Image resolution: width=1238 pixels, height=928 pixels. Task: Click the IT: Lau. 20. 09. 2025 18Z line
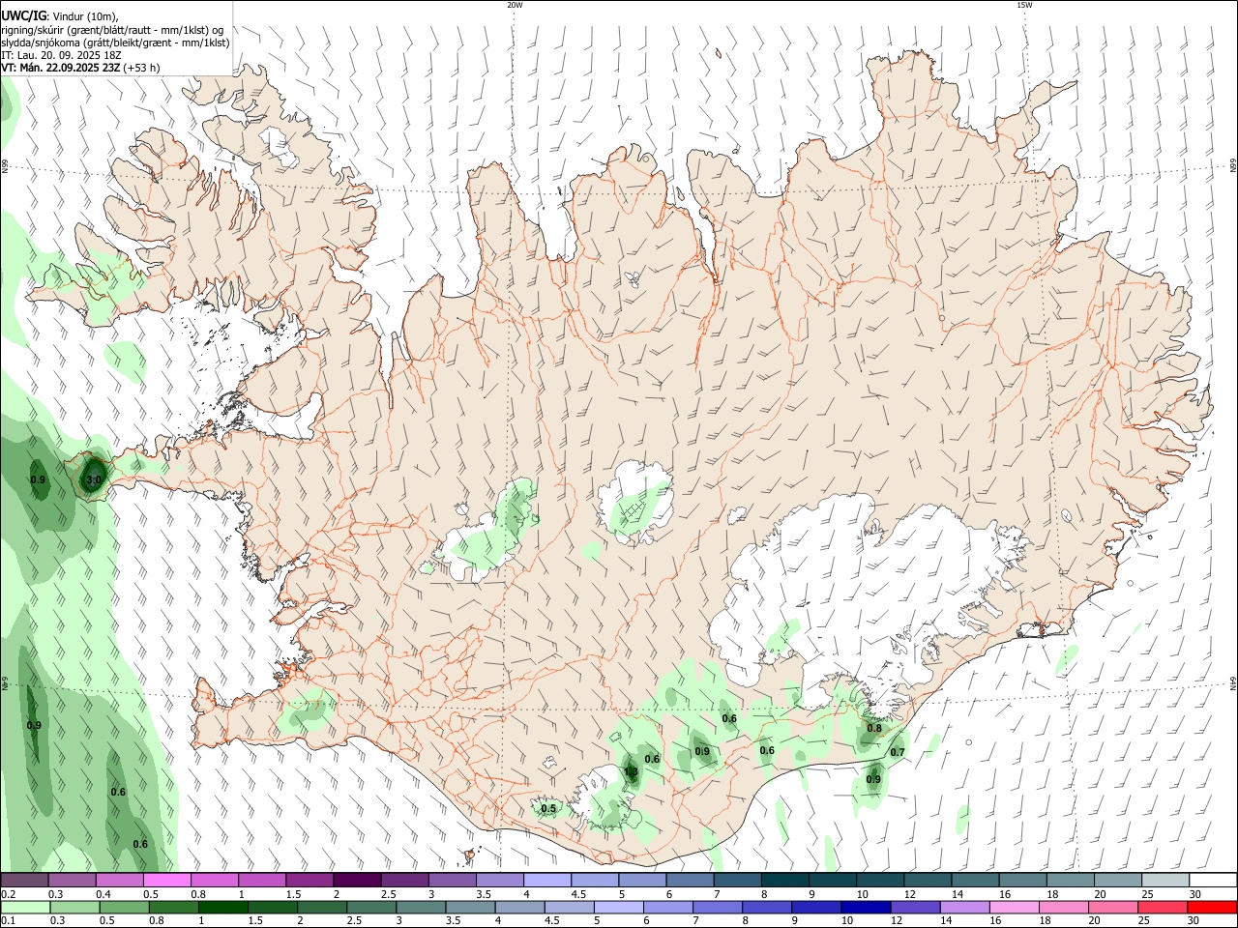(x=61, y=55)
